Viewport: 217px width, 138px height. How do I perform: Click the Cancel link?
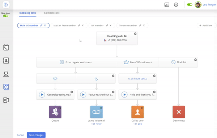coord(20,135)
